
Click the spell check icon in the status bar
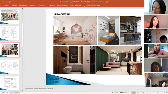pyautogui.click(x=7, y=93)
